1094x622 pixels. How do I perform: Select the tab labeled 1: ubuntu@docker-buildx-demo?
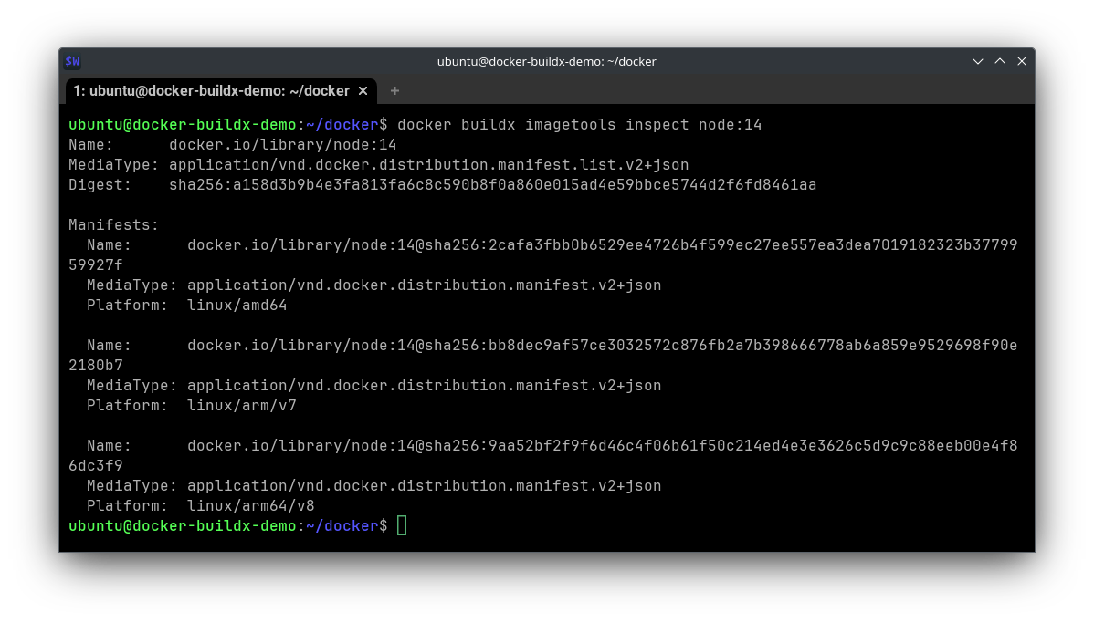click(211, 91)
